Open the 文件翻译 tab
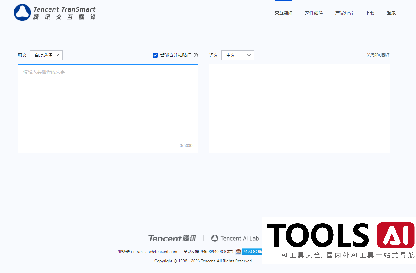Image resolution: width=416 pixels, height=273 pixels. tap(314, 13)
